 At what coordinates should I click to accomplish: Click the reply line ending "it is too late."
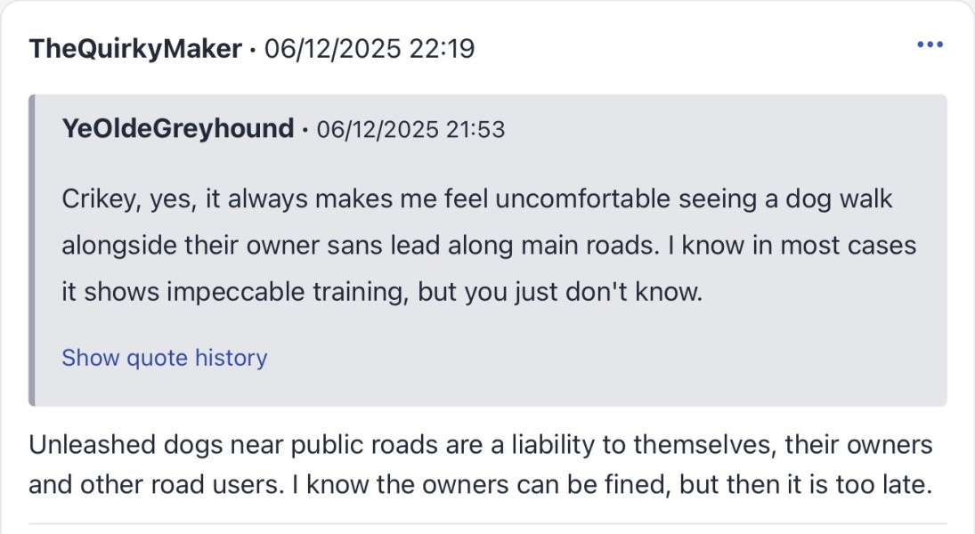tap(481, 486)
